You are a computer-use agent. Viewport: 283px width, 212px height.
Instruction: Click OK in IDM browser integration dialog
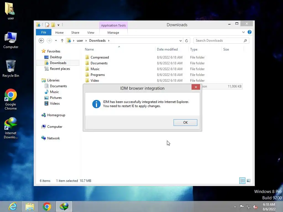[x=185, y=122]
